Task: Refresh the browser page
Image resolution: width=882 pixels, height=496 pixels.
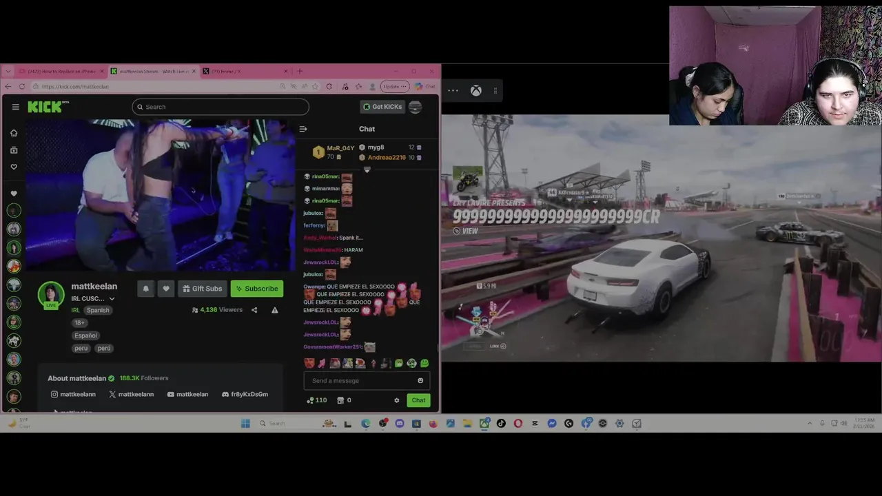Action: [x=22, y=86]
